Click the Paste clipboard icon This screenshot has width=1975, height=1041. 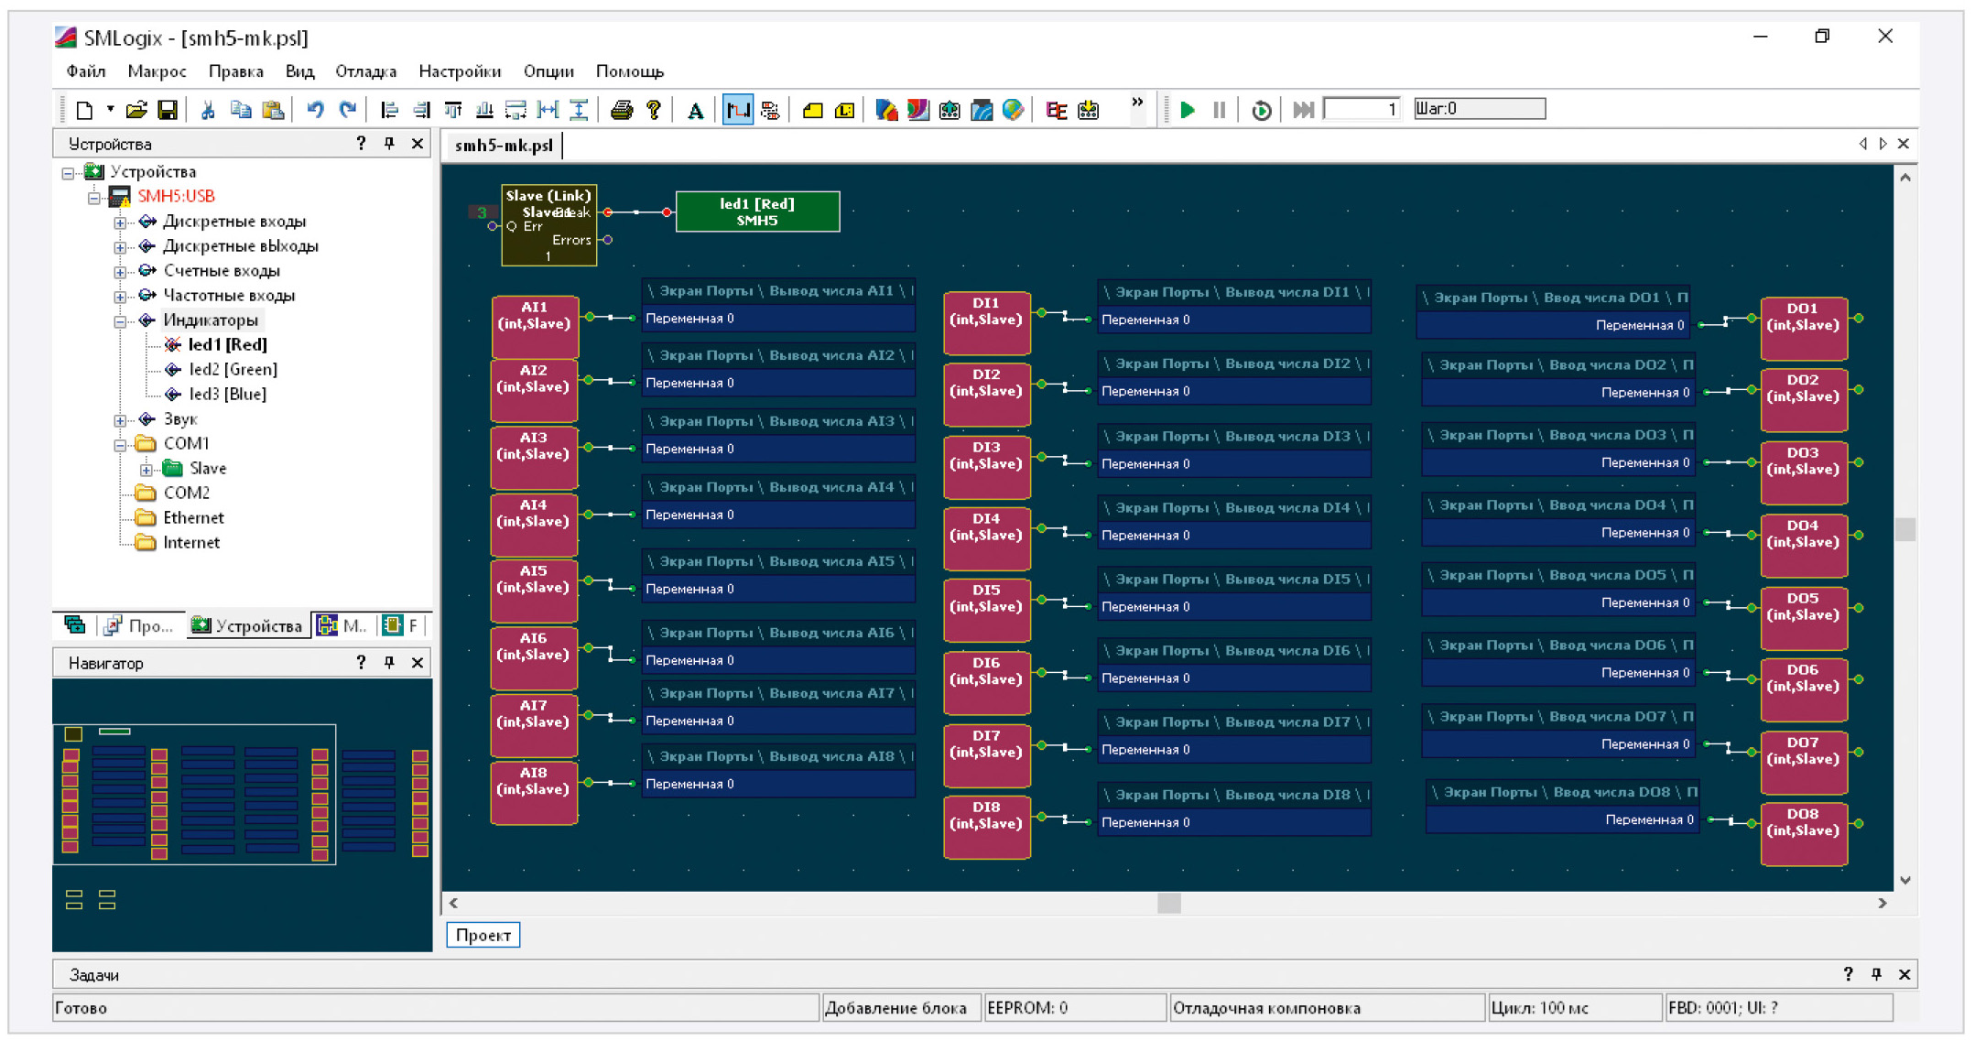tap(272, 110)
